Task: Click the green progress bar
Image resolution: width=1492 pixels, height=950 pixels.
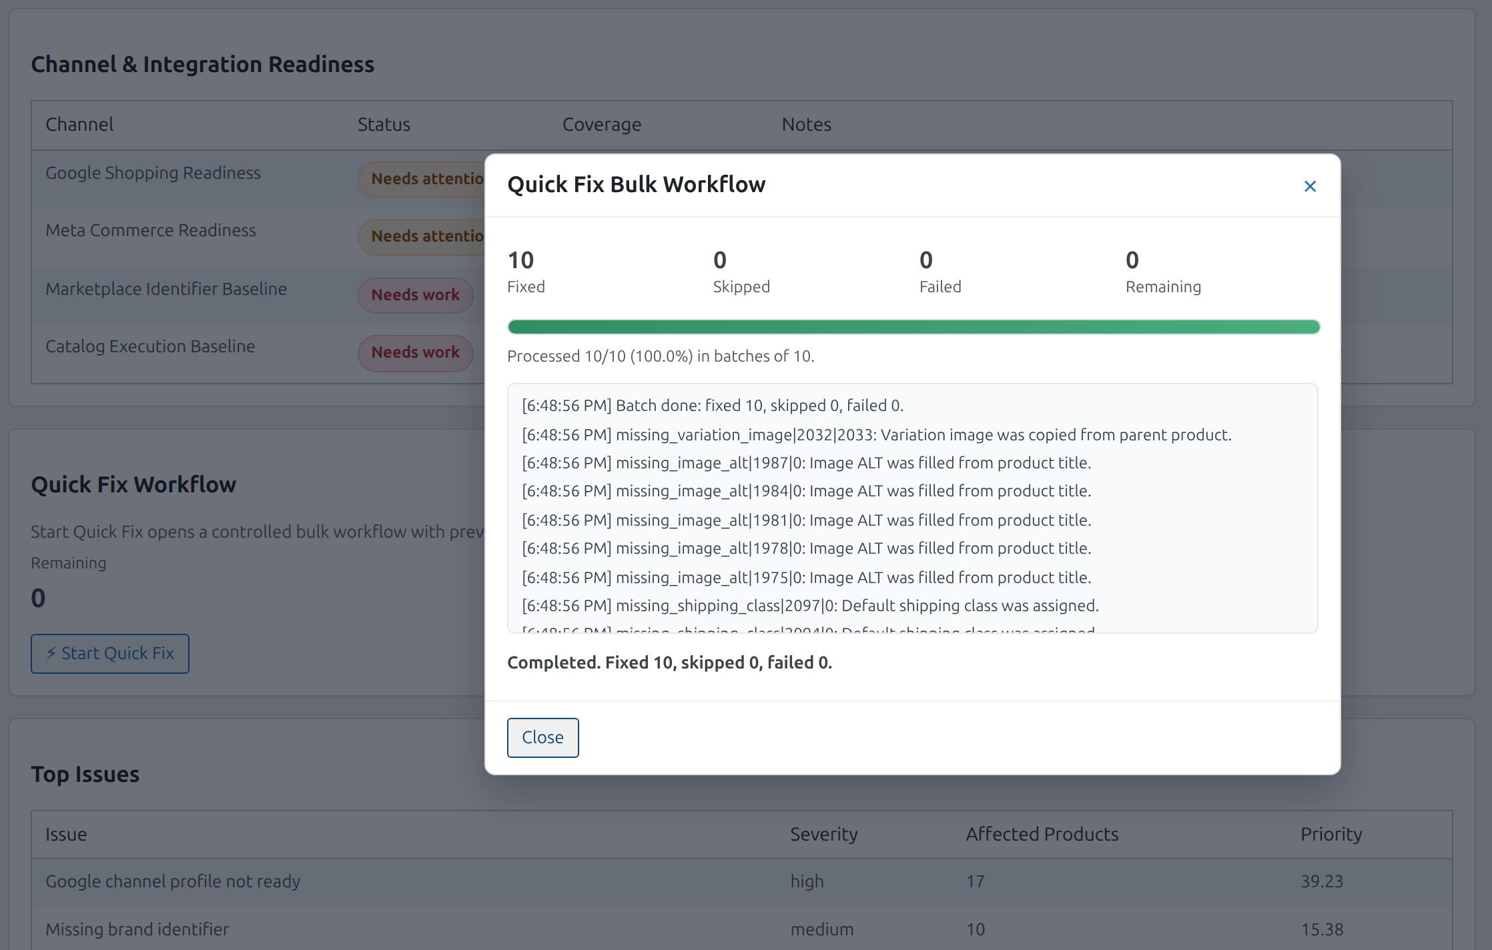Action: (x=913, y=327)
